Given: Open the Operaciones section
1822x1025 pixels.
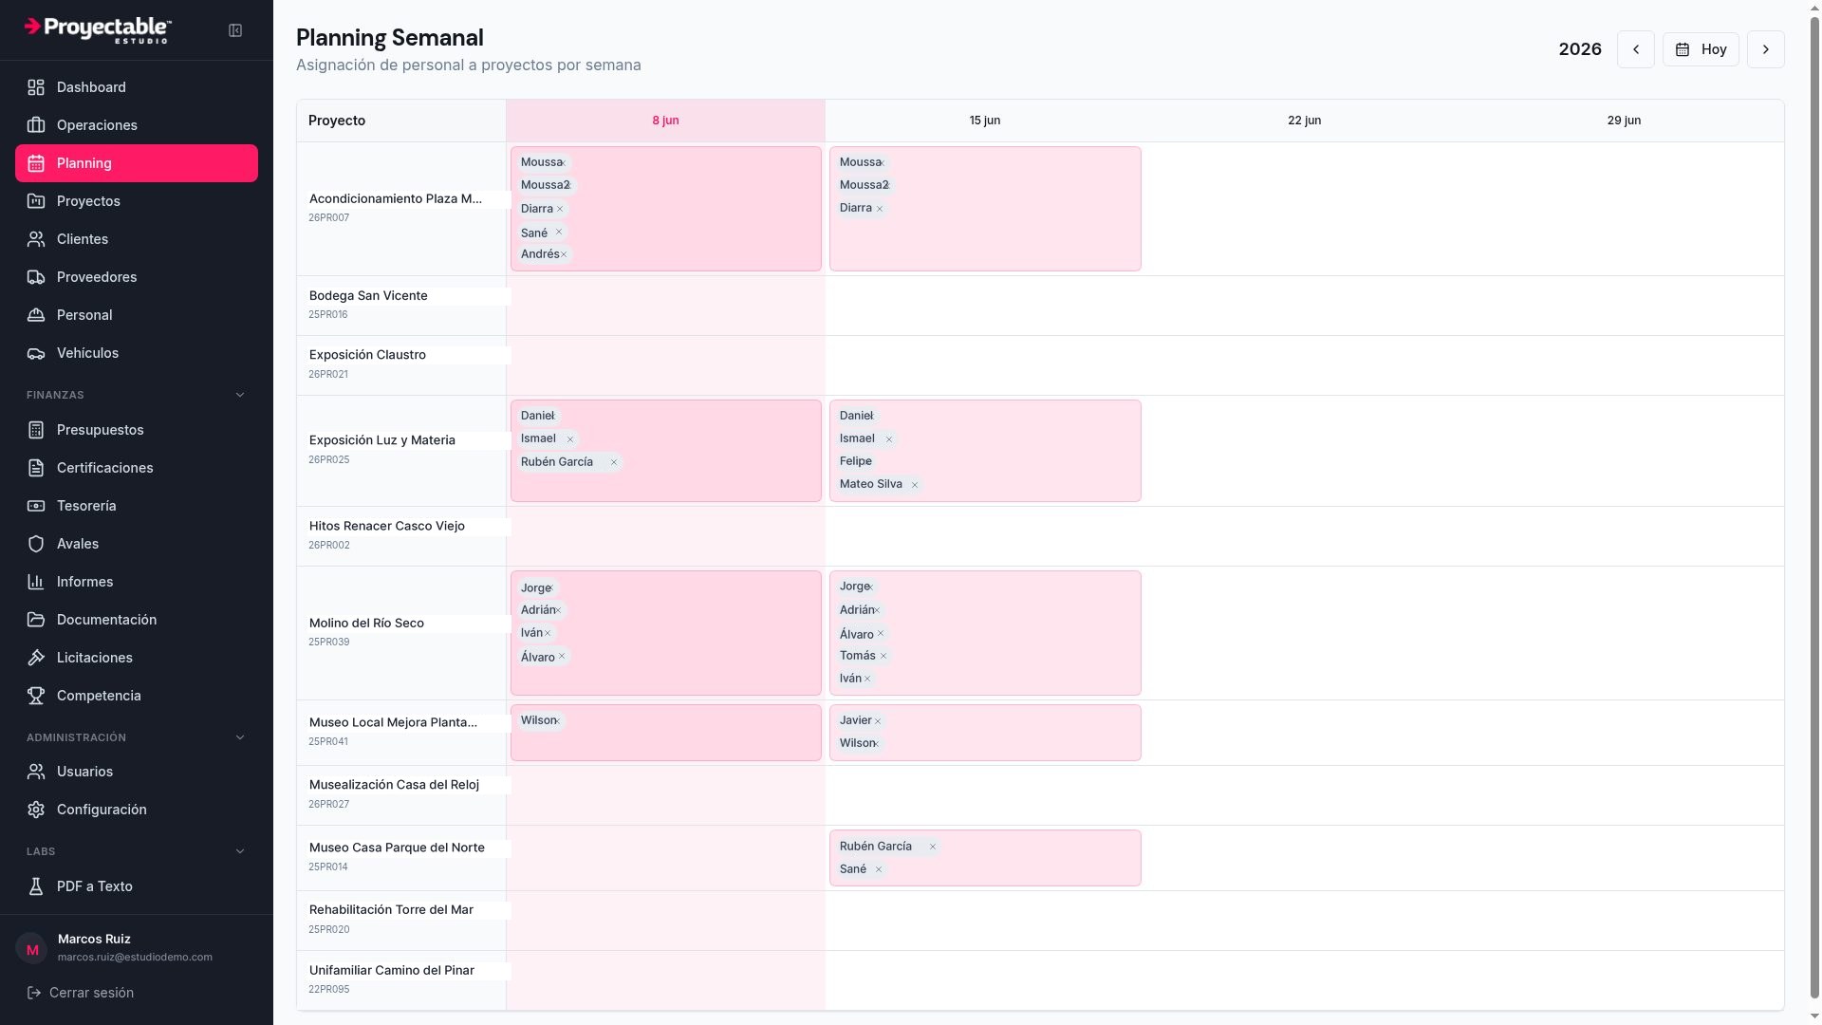Looking at the screenshot, I should click(137, 125).
